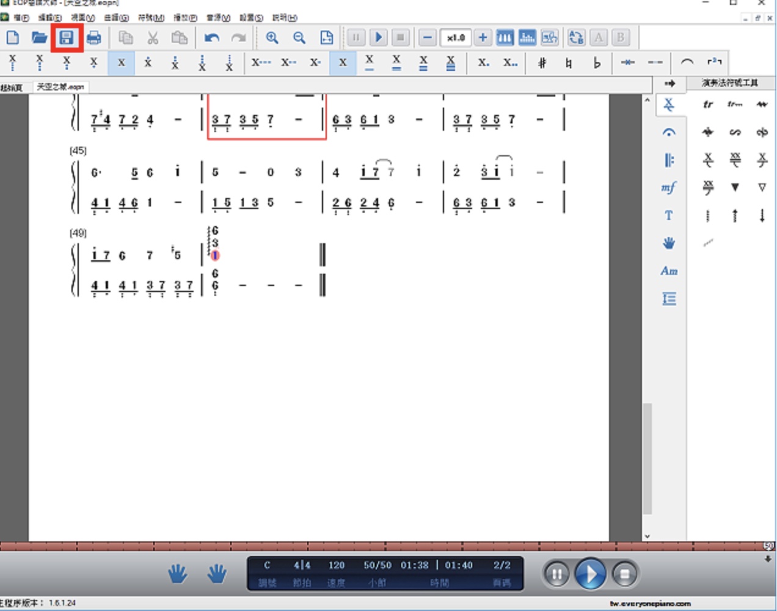Click the A-B loop repeat icon
Viewport: 777px width, 611px height.
click(576, 38)
